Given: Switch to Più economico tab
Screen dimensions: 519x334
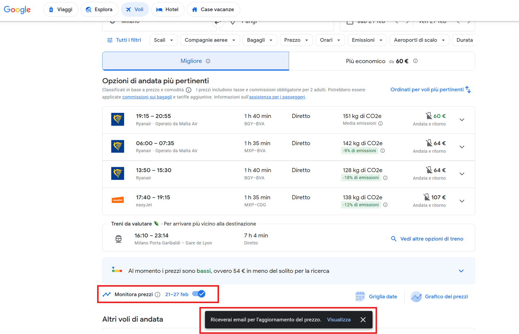Looking at the screenshot, I should (382, 61).
